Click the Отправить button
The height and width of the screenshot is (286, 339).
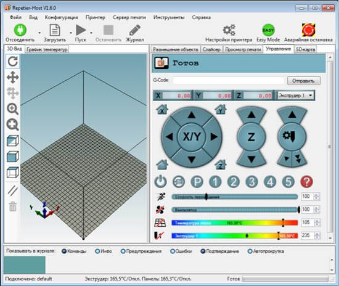click(x=303, y=81)
